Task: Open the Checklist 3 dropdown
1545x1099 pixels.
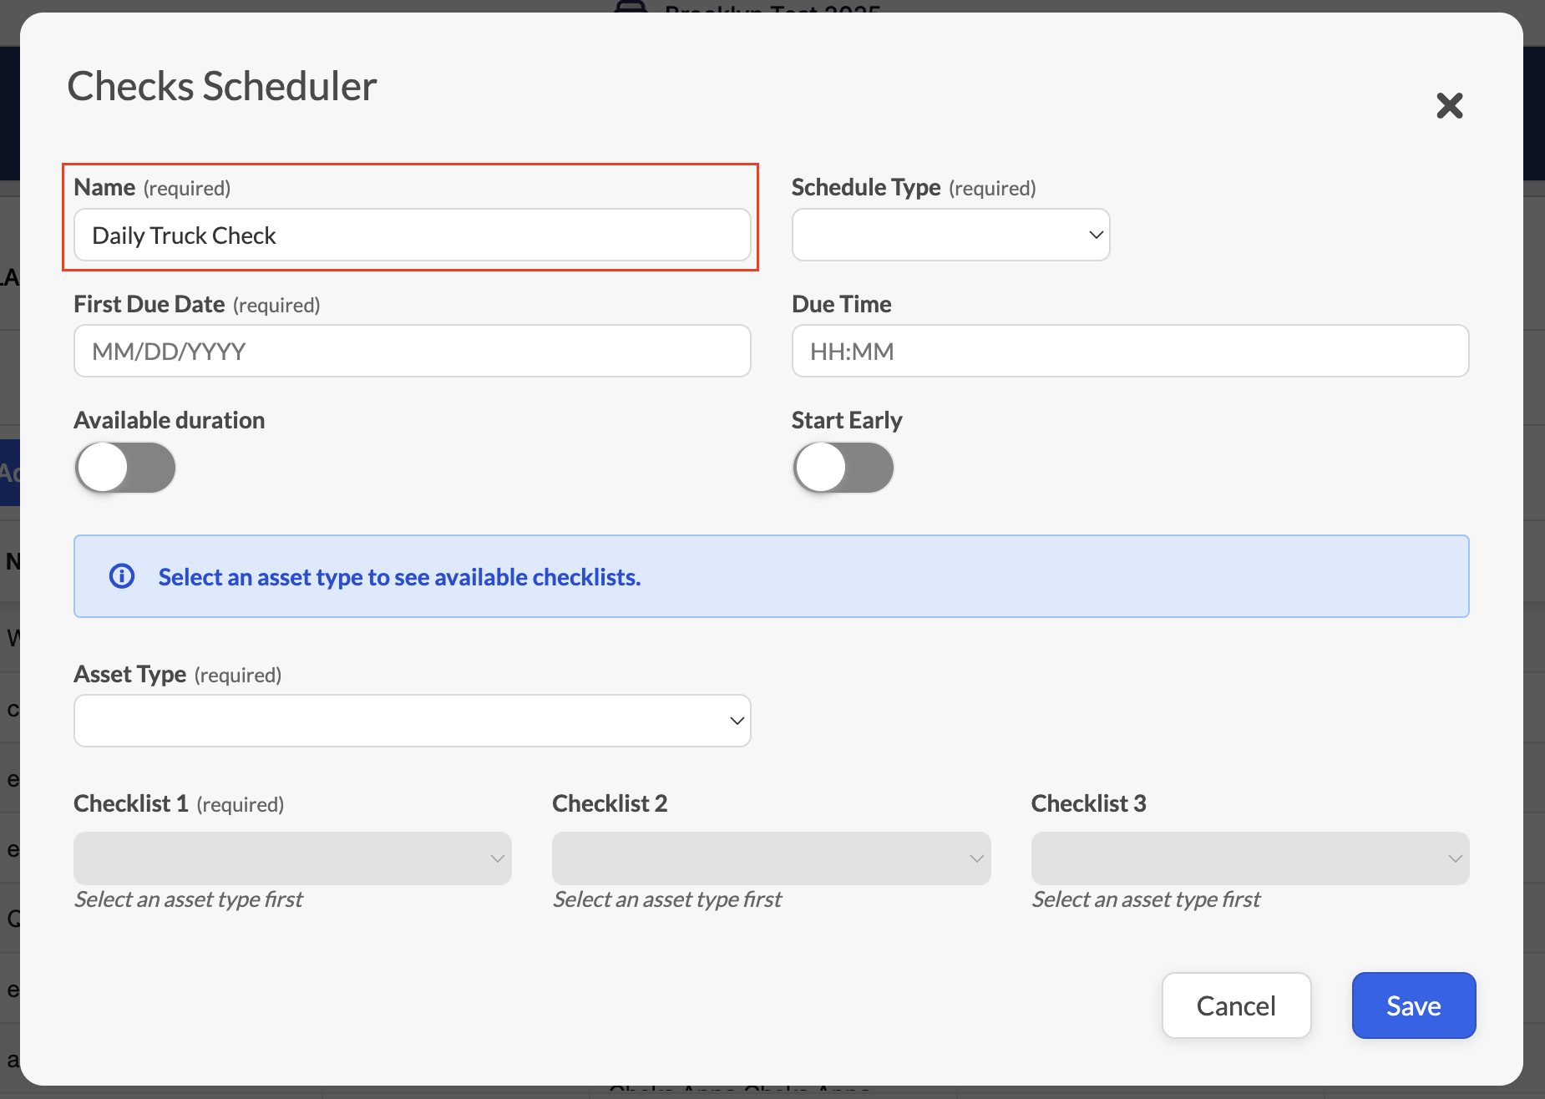Action: coord(1250,858)
